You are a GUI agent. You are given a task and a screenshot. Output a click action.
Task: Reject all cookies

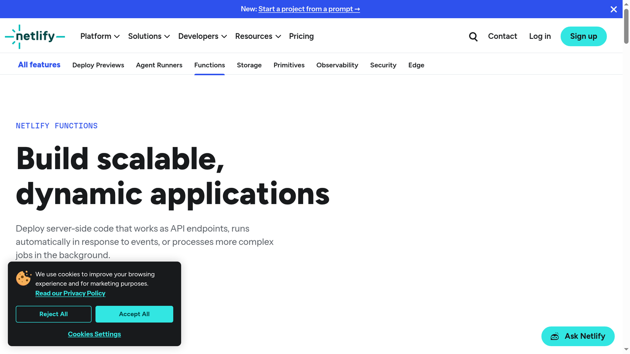[x=53, y=314]
